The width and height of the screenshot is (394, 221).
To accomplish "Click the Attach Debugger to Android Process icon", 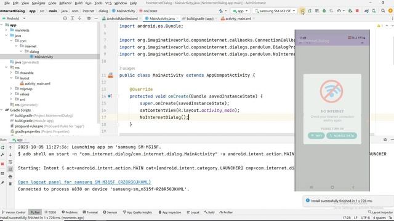I will [350, 11].
